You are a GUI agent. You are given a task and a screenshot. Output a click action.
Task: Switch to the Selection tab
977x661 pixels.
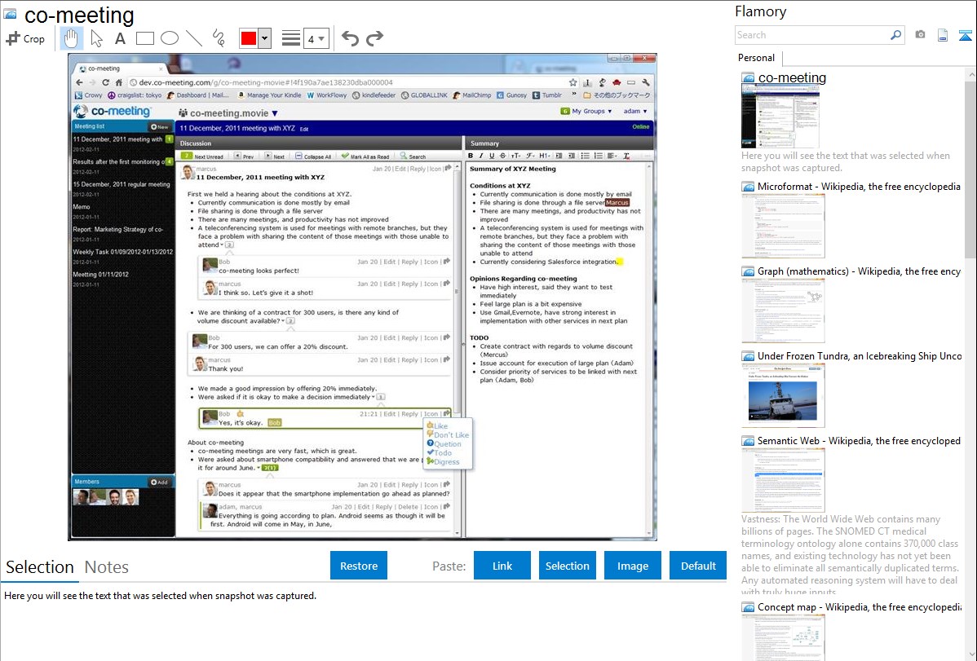coord(40,567)
